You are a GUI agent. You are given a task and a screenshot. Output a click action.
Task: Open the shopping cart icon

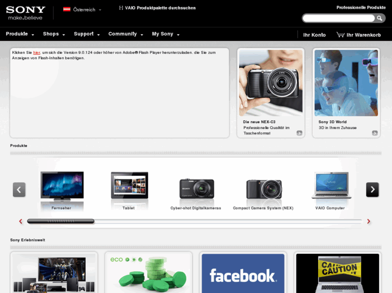tap(340, 34)
